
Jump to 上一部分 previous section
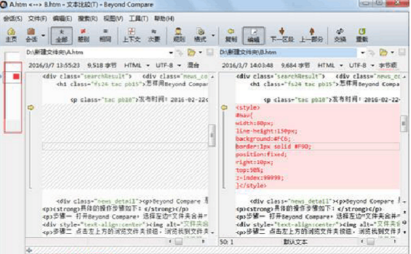pos(312,35)
